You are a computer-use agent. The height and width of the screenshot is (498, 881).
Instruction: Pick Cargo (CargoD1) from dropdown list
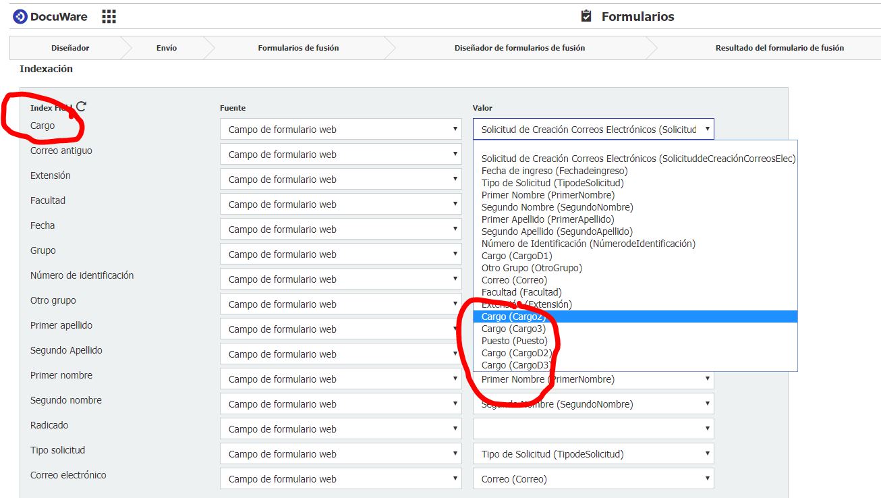[x=517, y=256]
